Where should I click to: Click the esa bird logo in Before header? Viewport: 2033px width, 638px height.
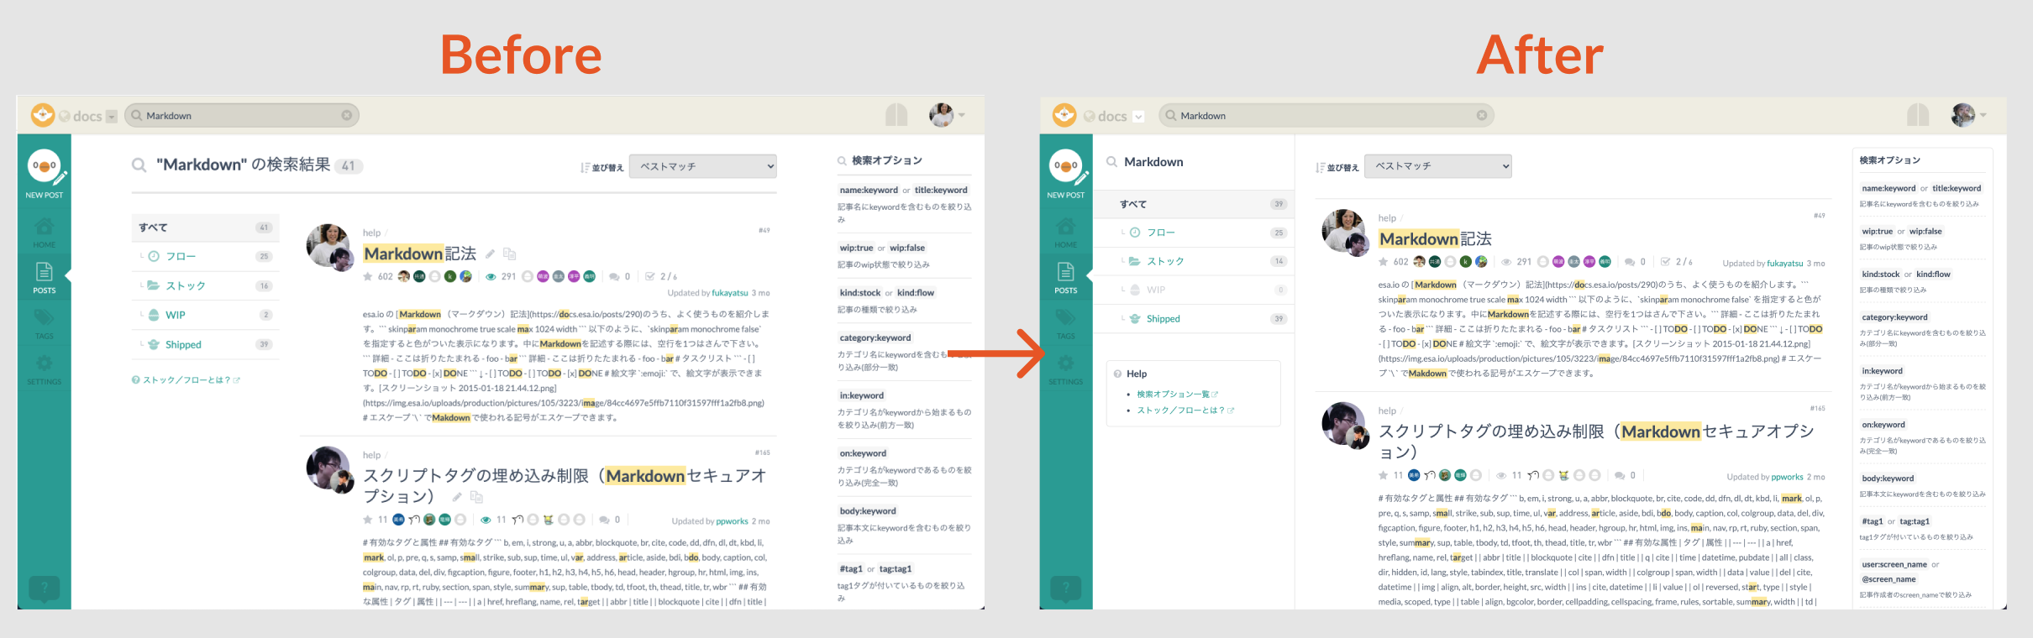43,115
